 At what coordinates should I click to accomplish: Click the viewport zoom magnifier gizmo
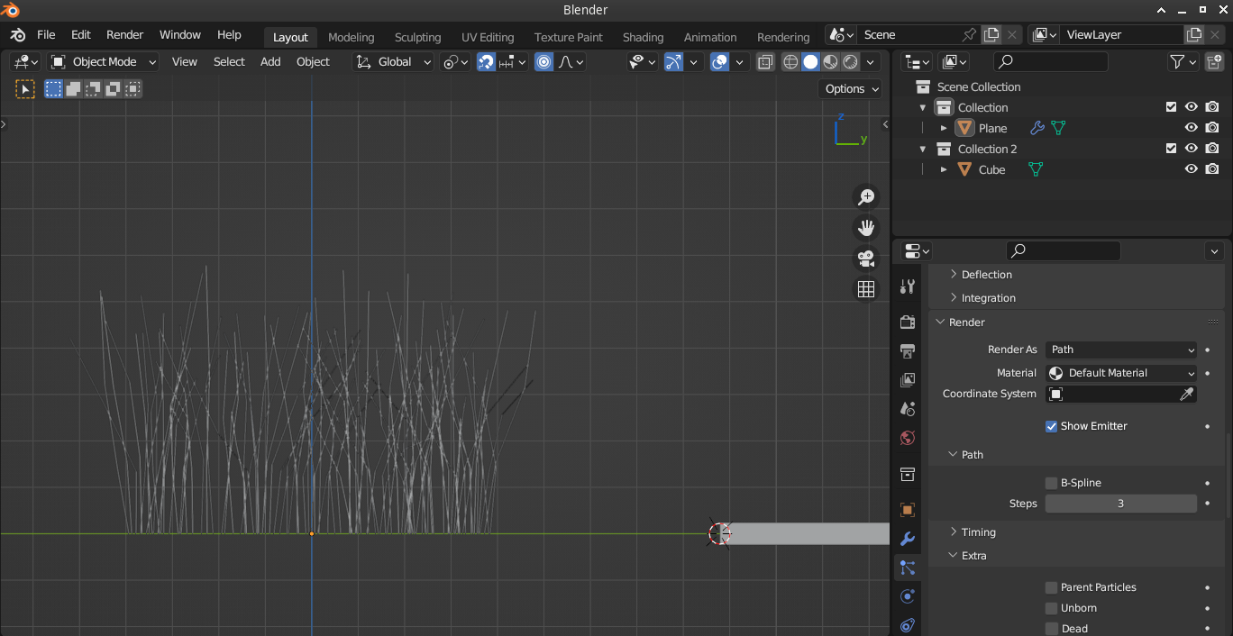[x=866, y=197]
